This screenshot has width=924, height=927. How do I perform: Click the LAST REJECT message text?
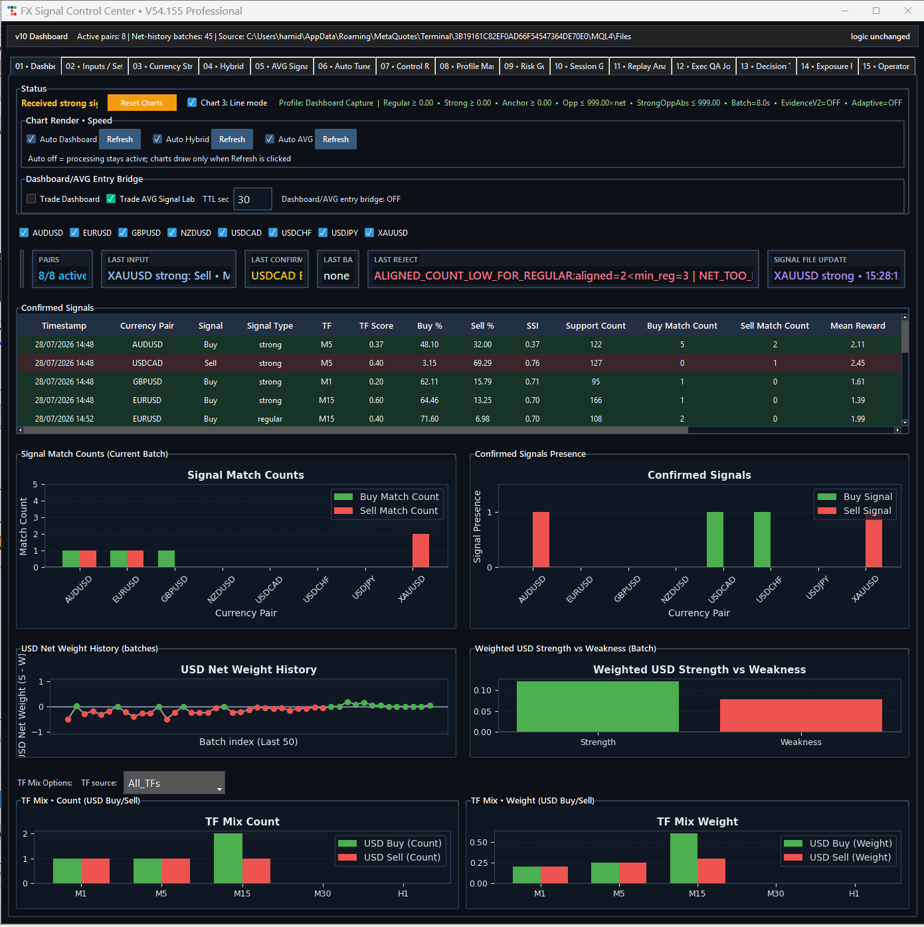(563, 276)
